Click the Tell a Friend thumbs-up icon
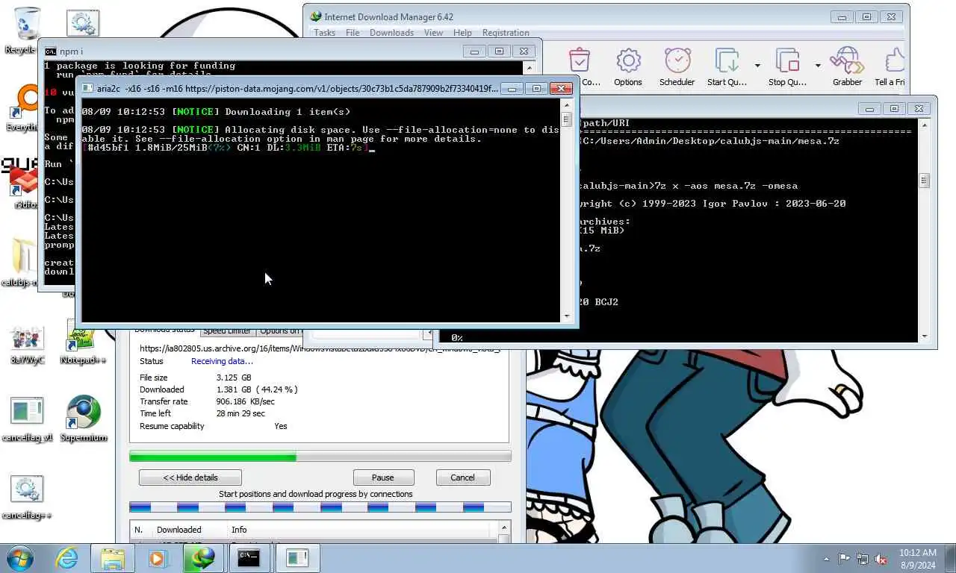This screenshot has height=573, width=956. pyautogui.click(x=891, y=67)
